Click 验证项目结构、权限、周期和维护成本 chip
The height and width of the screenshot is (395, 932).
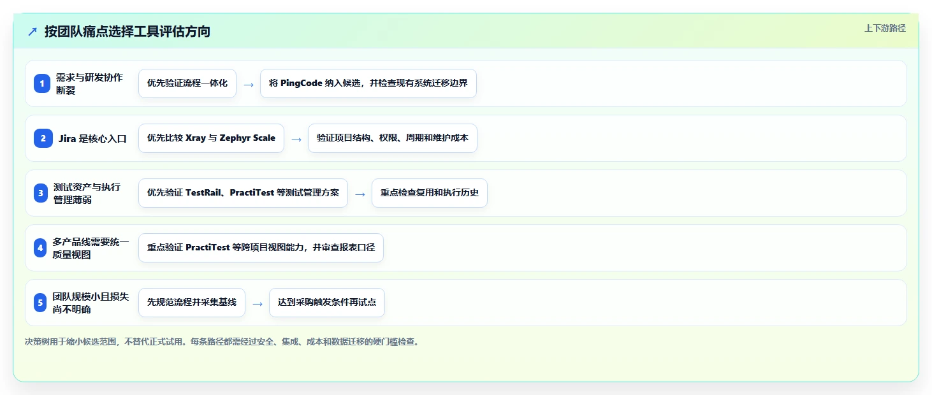tap(393, 138)
